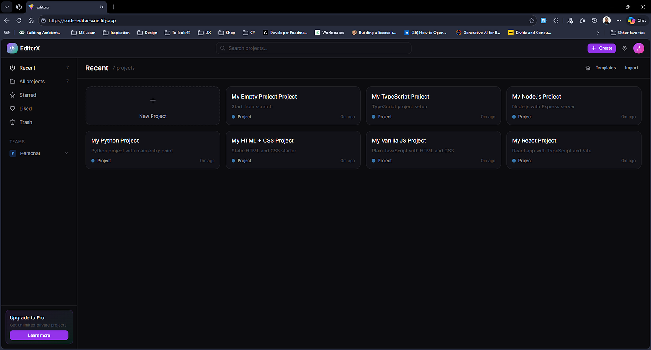This screenshot has height=350, width=651.
Task: Open the Developer Roadmap bookmark
Action: [x=285, y=33]
